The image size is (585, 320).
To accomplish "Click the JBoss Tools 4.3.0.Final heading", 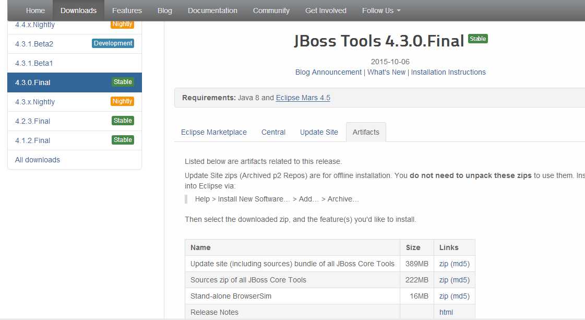I will pos(379,41).
